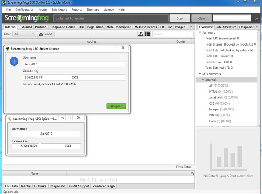Open the Mode menu
262x194 pixels.
pos(43,9)
